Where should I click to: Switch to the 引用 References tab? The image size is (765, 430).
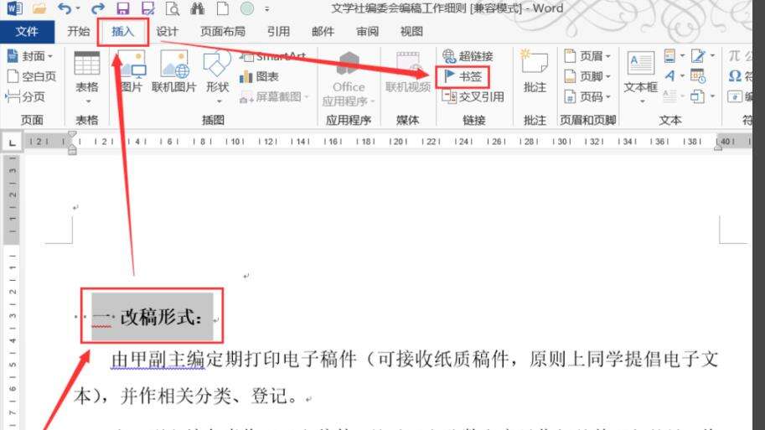(x=278, y=32)
